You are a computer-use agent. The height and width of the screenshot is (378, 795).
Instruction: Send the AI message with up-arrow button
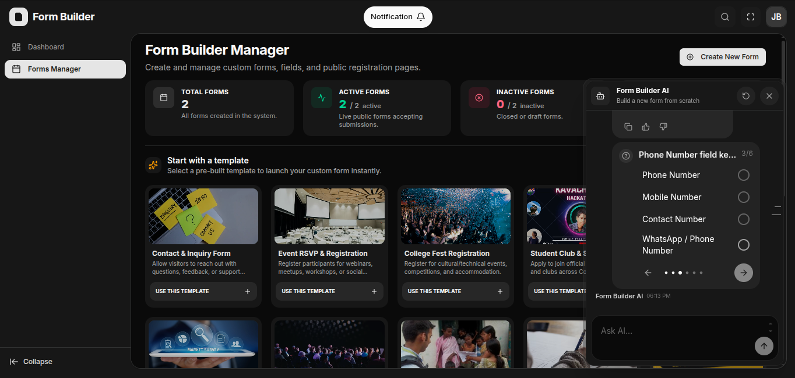coord(764,346)
